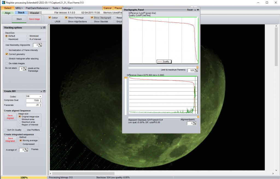Expand the MRU dropdown menu

pyautogui.click(x=18, y=8)
